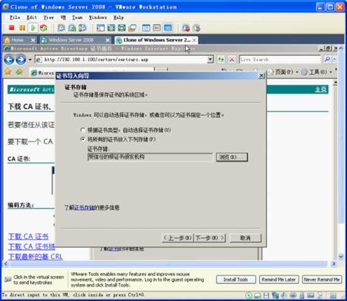347x301 pixels.
Task: Click the Summary view toolbar icon
Action: coord(146,28)
